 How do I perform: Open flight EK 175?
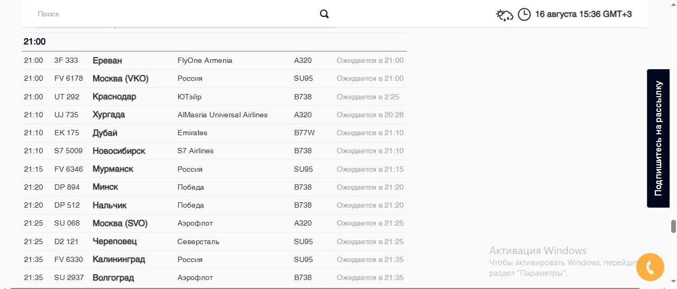click(x=67, y=133)
